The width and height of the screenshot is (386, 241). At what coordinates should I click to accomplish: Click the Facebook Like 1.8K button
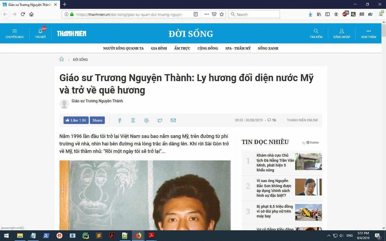(76, 120)
